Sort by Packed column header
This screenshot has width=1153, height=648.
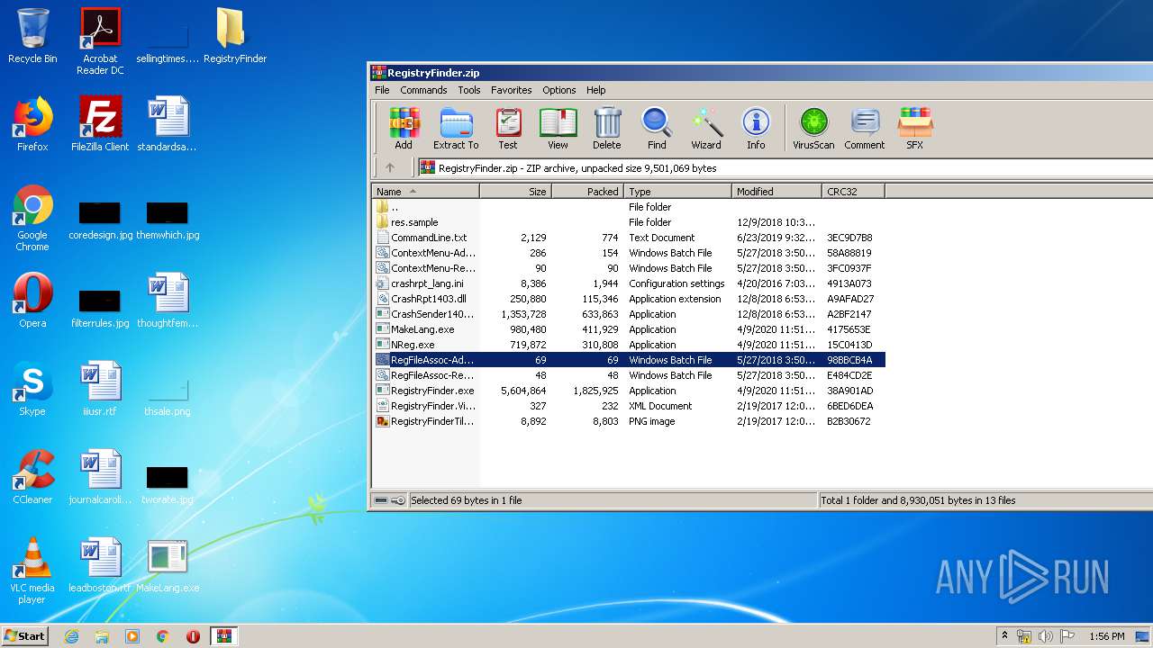point(587,191)
